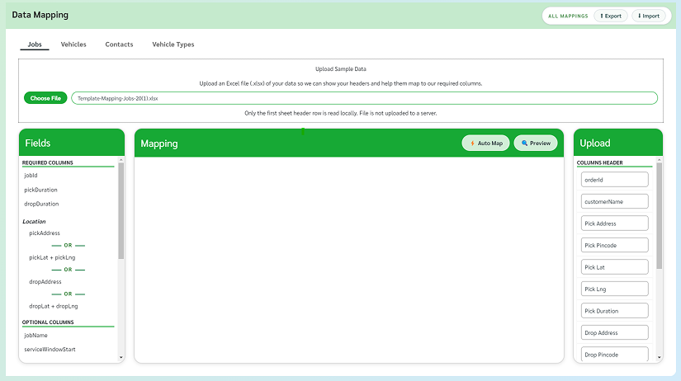This screenshot has height=381, width=681.
Task: Switch to the Contacts tab
Action: [119, 45]
